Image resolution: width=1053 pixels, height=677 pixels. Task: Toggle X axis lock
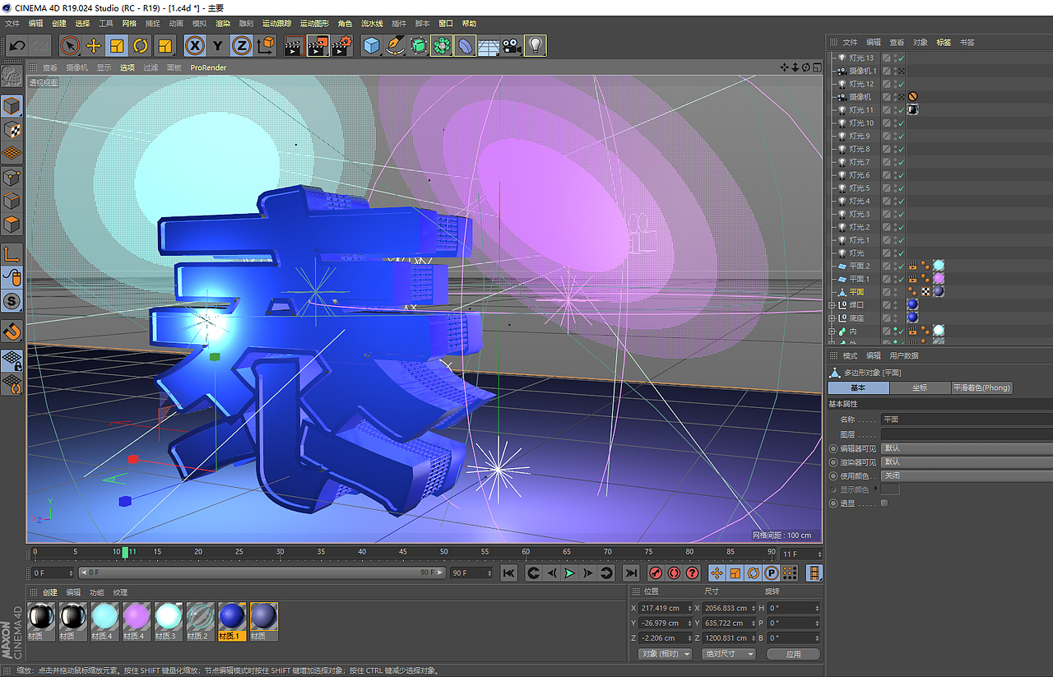(195, 46)
